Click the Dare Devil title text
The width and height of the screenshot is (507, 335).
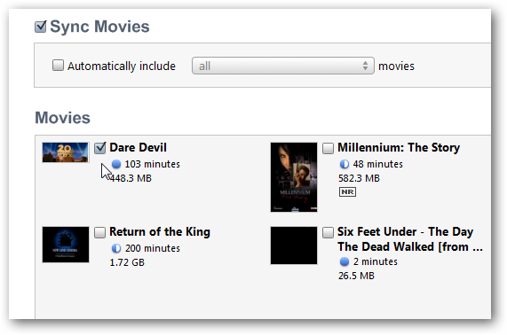click(x=138, y=148)
